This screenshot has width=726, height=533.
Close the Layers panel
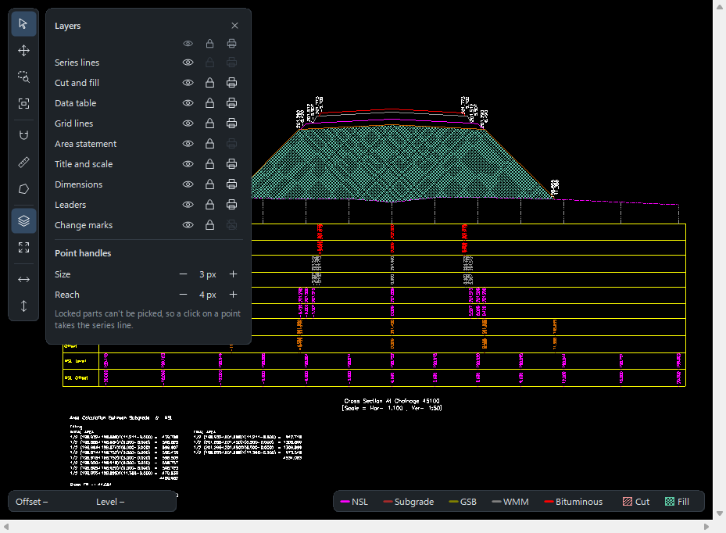pyautogui.click(x=234, y=26)
